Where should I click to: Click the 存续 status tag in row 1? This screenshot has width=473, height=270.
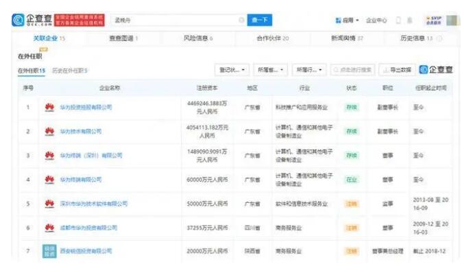coord(352,108)
